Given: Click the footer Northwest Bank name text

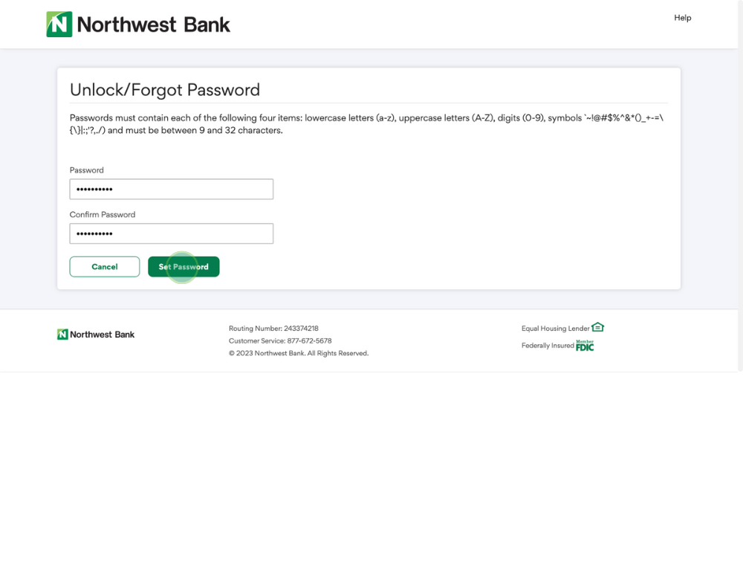Looking at the screenshot, I should coord(102,335).
